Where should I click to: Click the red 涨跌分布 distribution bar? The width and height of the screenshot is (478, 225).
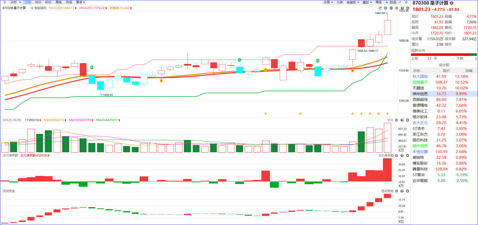point(440,54)
